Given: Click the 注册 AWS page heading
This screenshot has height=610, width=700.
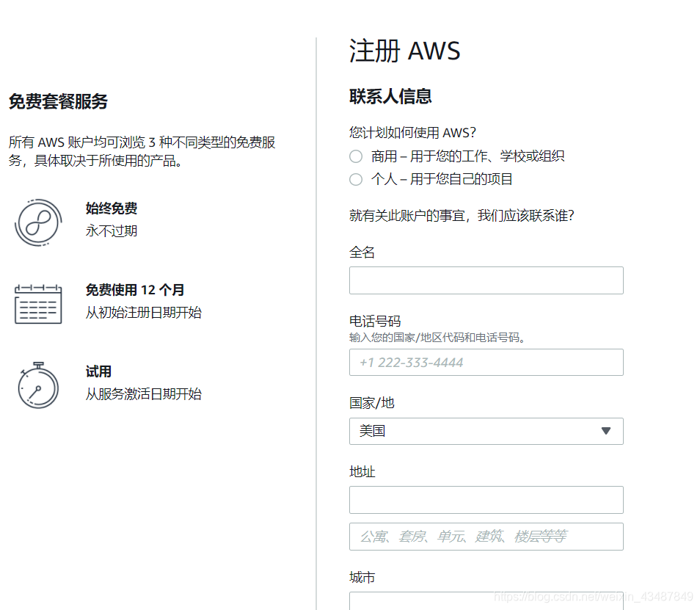Looking at the screenshot, I should pos(404,51).
